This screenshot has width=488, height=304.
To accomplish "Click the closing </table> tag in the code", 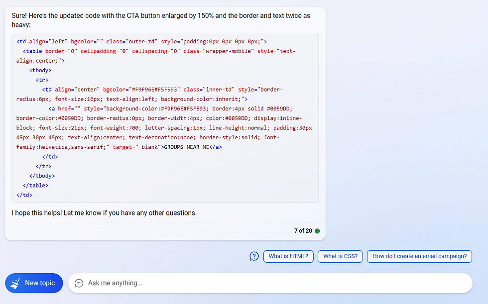I will [x=35, y=185].
